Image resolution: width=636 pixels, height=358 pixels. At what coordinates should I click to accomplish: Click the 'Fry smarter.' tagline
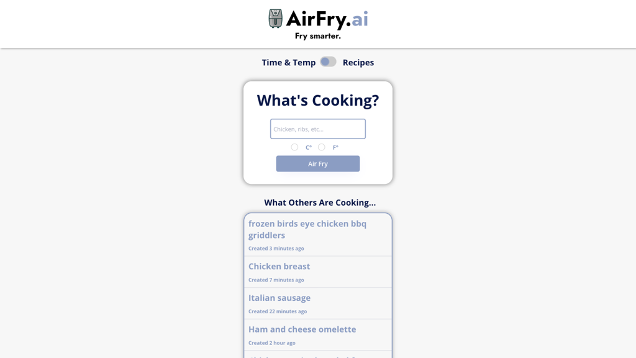[317, 36]
